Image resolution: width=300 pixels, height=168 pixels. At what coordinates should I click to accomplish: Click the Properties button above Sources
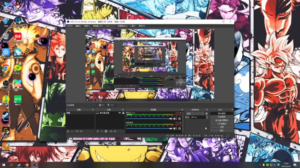click(102, 105)
